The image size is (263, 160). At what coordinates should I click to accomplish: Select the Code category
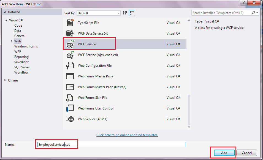click(x=18, y=26)
